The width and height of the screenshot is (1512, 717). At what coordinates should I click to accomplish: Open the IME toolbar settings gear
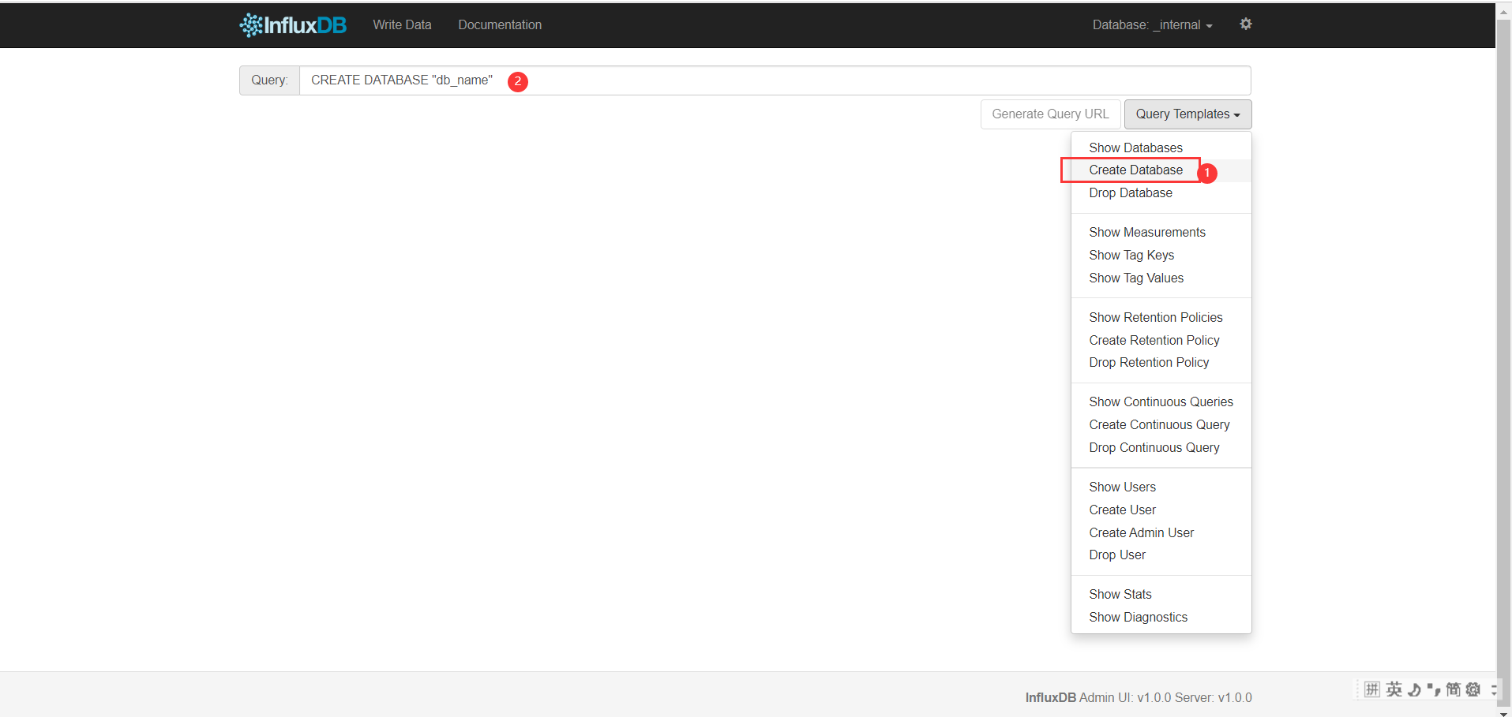click(1473, 689)
